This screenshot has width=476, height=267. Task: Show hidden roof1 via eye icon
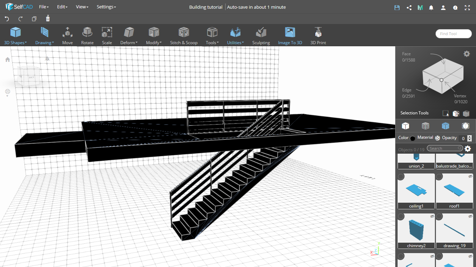(x=470, y=177)
